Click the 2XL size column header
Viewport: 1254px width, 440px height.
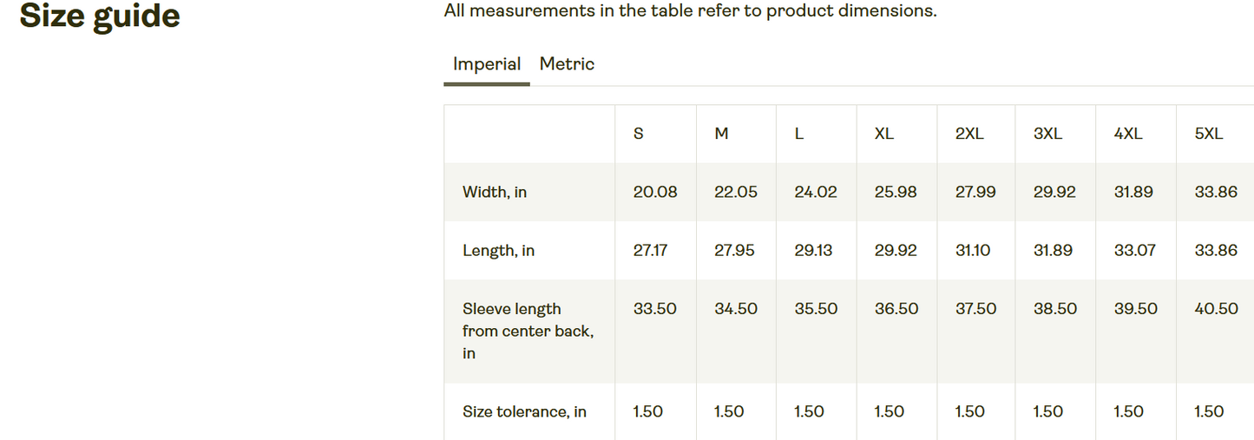[969, 134]
